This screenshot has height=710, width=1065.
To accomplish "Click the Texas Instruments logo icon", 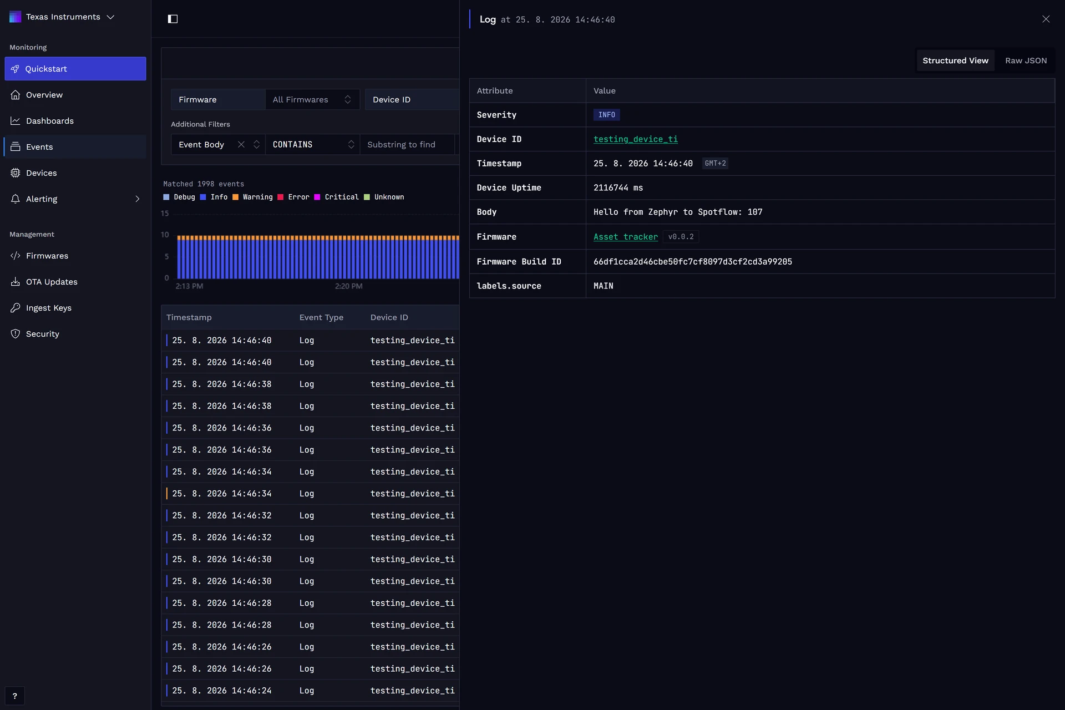I will click(x=15, y=17).
